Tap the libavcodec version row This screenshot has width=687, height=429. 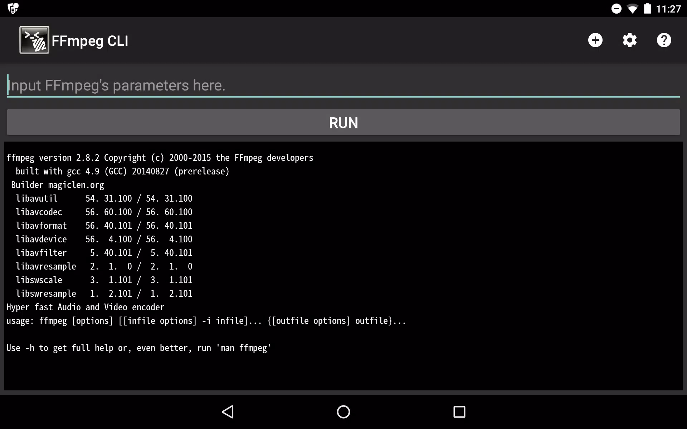point(104,212)
